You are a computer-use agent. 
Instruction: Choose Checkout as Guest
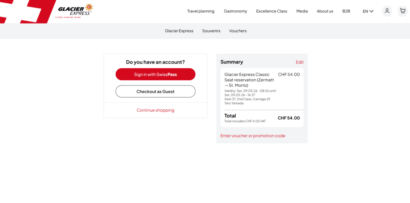[x=155, y=92]
